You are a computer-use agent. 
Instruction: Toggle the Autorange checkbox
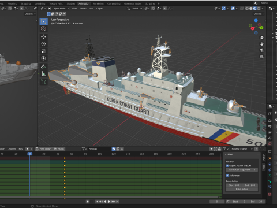pyautogui.click(x=227, y=176)
